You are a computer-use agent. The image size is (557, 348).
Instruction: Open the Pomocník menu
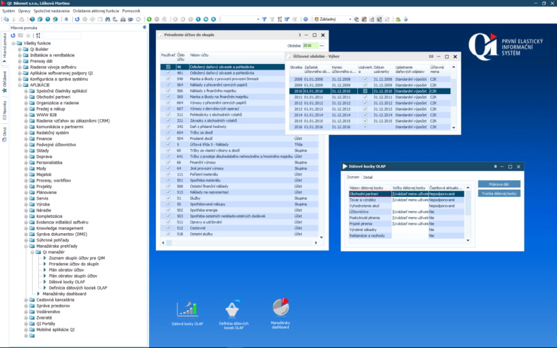coord(131,11)
